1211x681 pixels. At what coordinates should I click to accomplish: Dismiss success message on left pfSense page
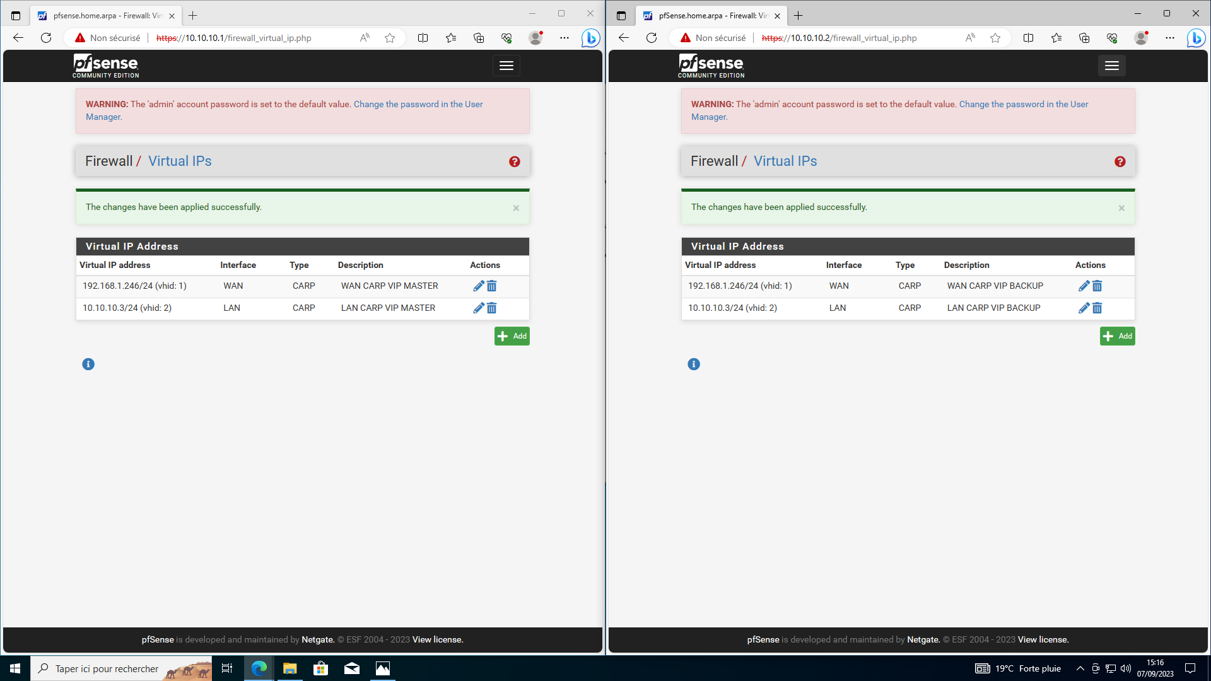click(x=516, y=208)
